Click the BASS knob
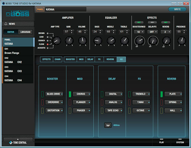 pyautogui.click(x=98, y=41)
